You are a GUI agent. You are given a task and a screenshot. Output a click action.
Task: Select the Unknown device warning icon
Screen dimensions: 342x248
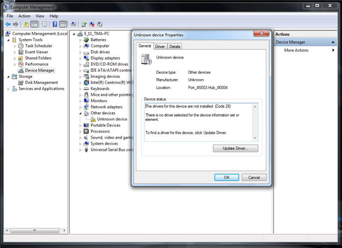pos(93,119)
